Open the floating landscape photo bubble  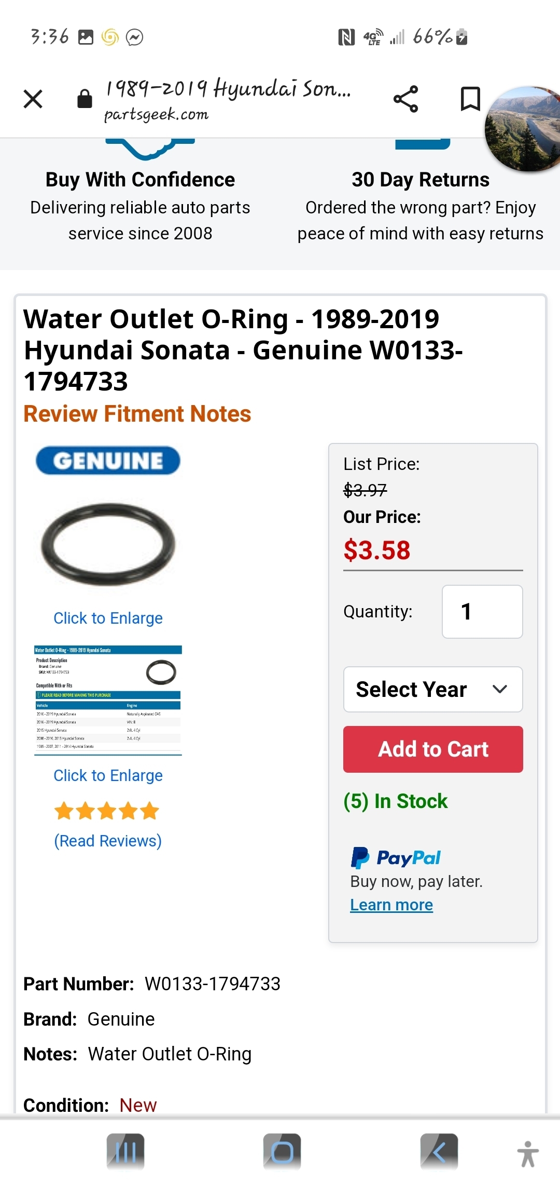[524, 129]
